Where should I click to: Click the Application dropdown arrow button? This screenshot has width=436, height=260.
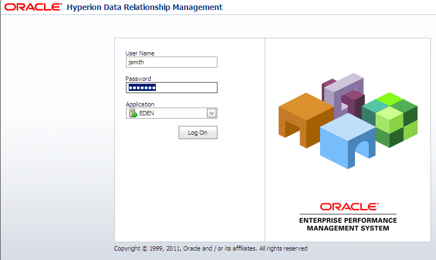[x=211, y=113]
